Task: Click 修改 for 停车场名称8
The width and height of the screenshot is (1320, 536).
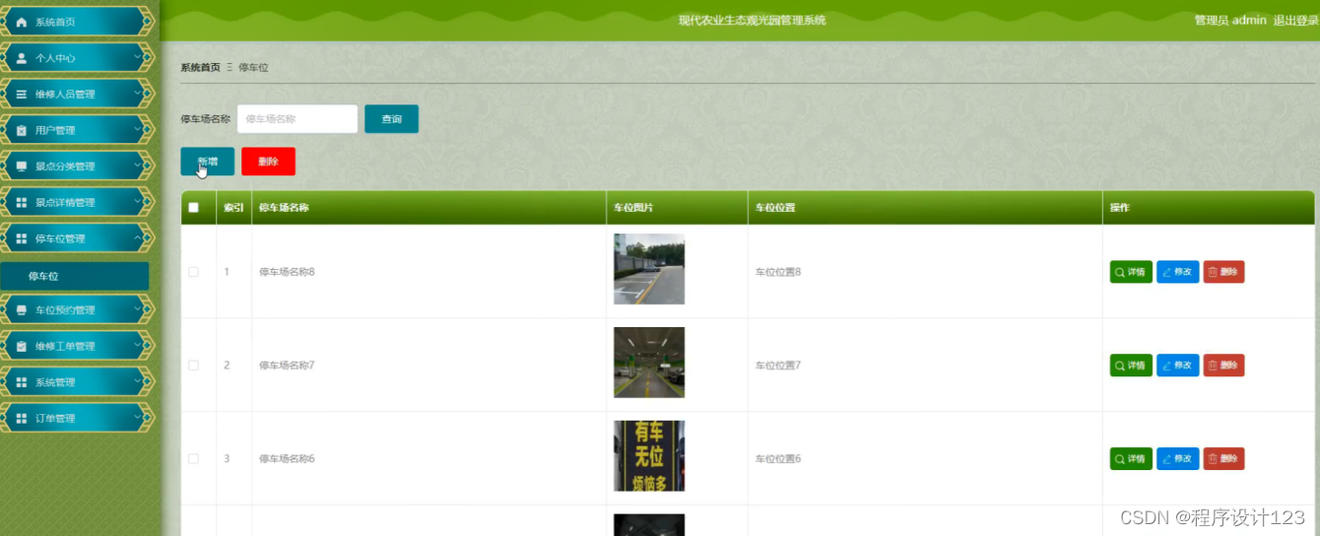Action: tap(1177, 272)
